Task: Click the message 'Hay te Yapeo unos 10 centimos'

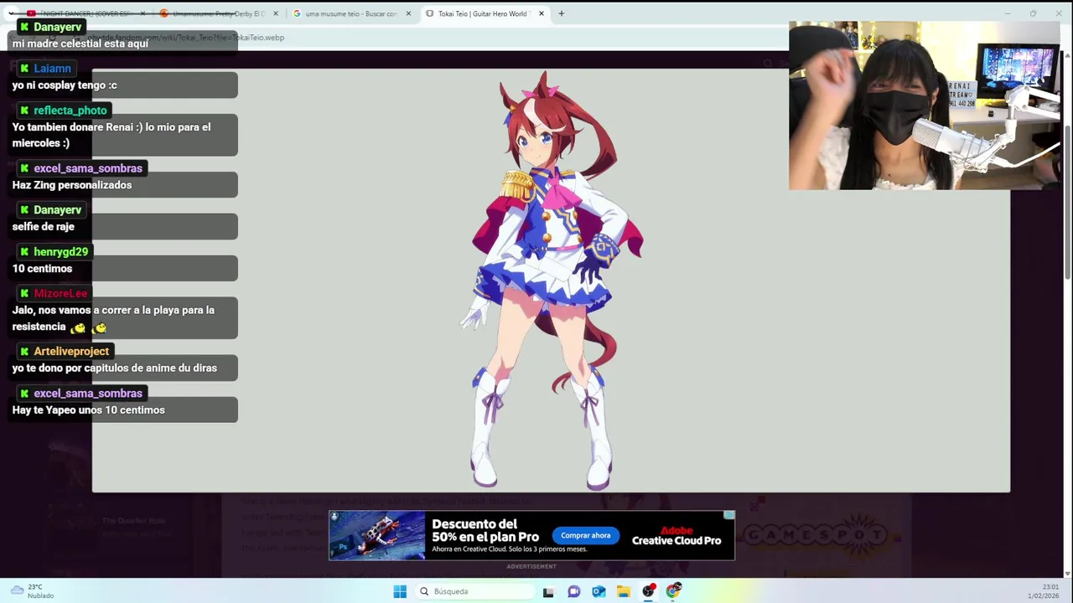Action: point(88,410)
